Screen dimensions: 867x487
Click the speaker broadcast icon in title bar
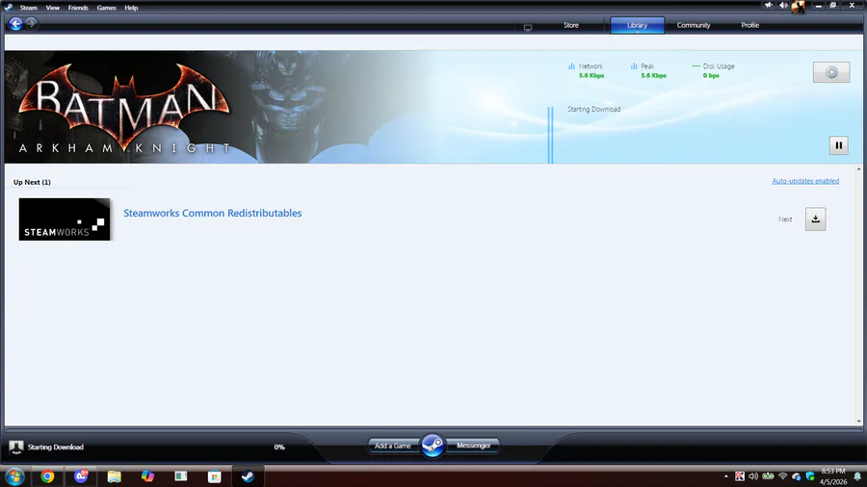[x=783, y=5]
